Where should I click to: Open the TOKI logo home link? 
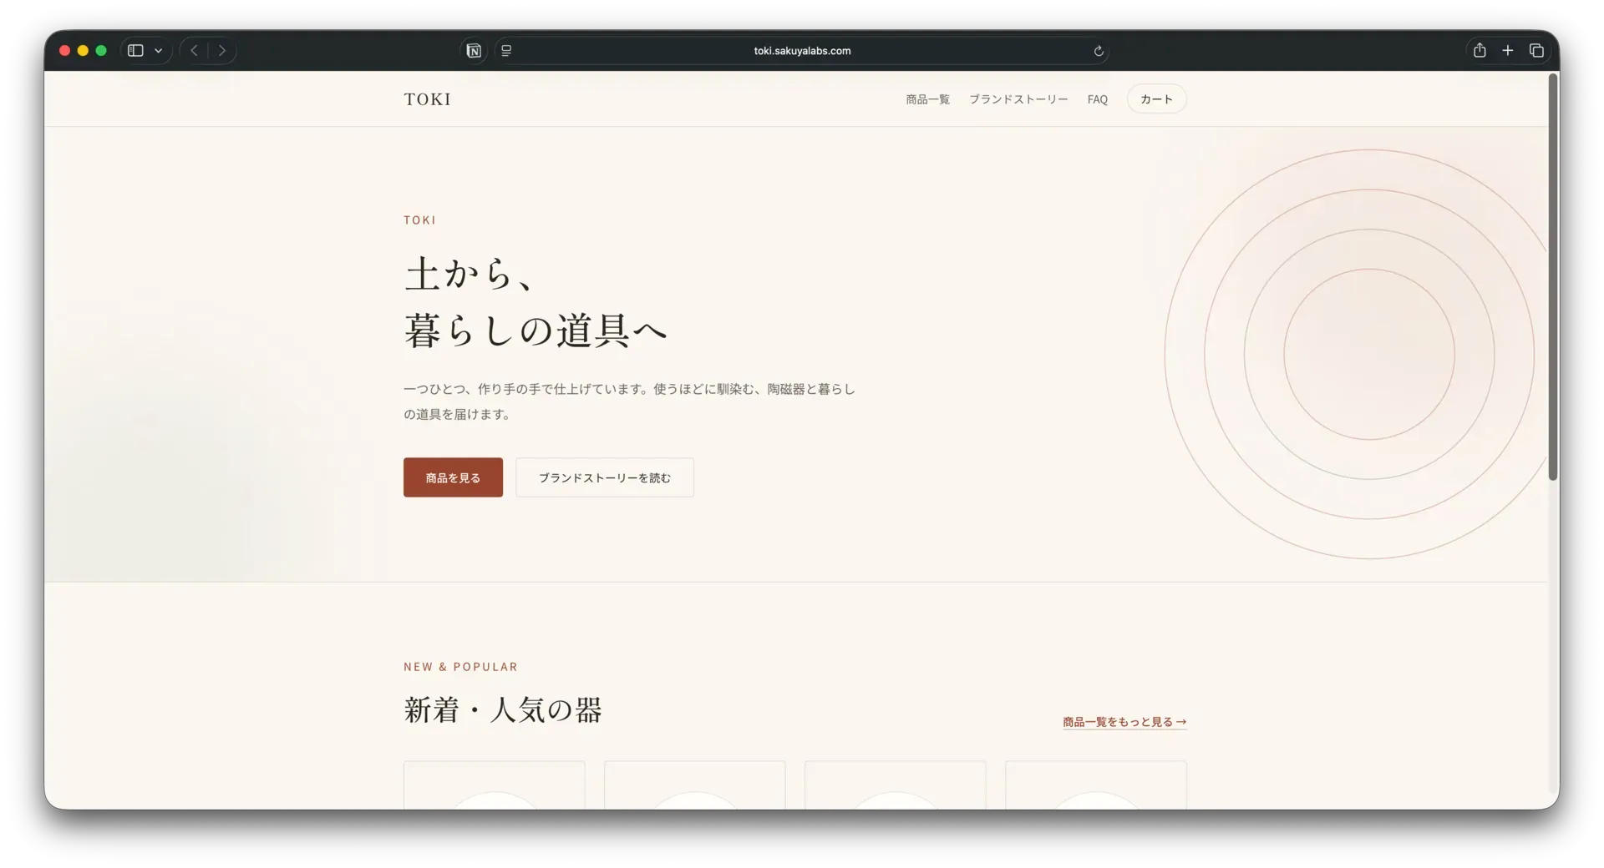click(x=428, y=99)
